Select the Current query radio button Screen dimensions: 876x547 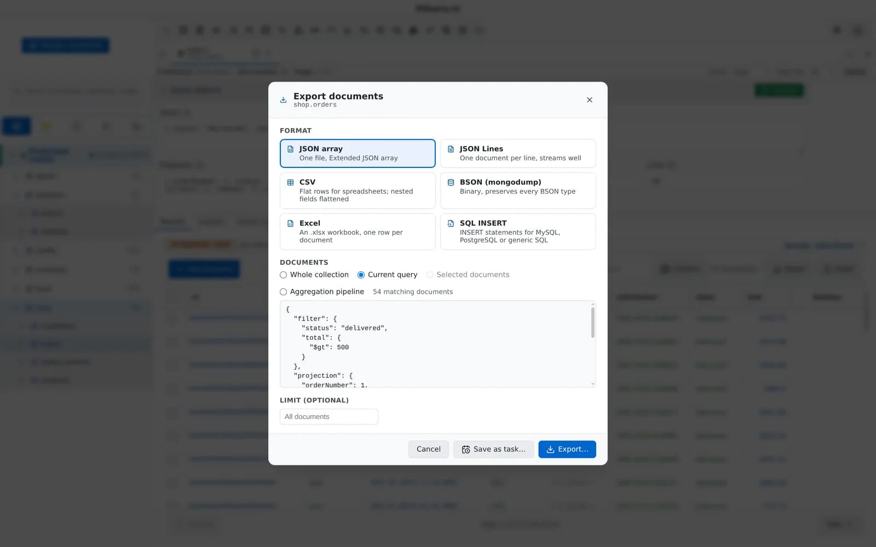click(361, 275)
